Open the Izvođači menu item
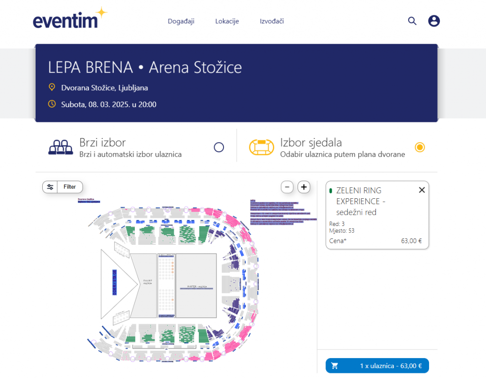The image size is (486, 379). (271, 21)
